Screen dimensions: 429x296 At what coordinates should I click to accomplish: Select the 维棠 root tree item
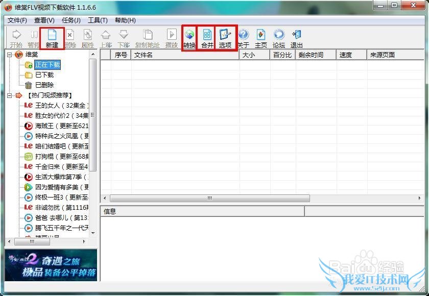pos(32,55)
